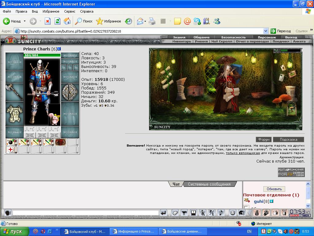Click the Переход go button
This screenshot has width=314, height=236.
point(281,31)
